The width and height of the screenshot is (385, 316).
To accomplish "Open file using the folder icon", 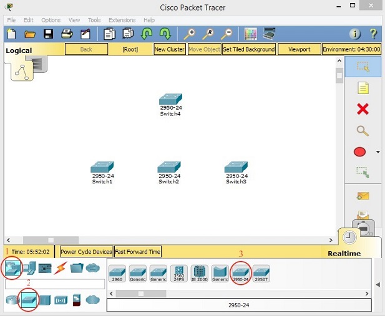I will pyautogui.click(x=30, y=34).
